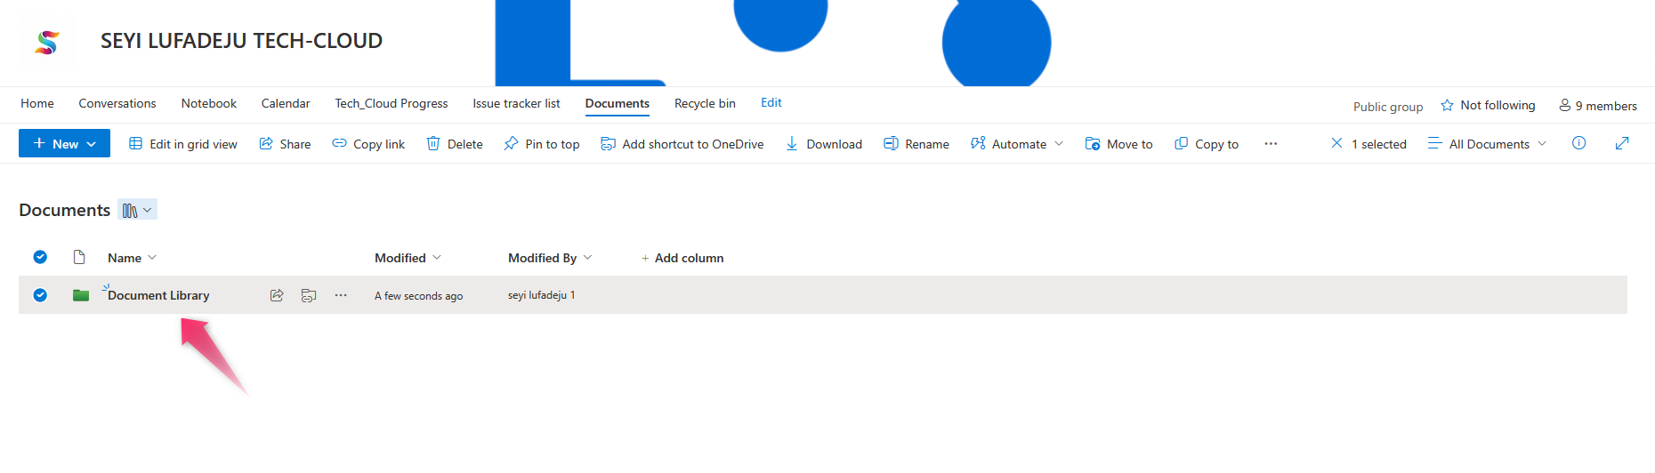The width and height of the screenshot is (1655, 473).
Task: Go to the Home navigation tab
Action: coord(37,103)
